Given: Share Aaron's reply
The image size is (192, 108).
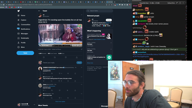Looking at the screenshot, I should [x=75, y=90].
